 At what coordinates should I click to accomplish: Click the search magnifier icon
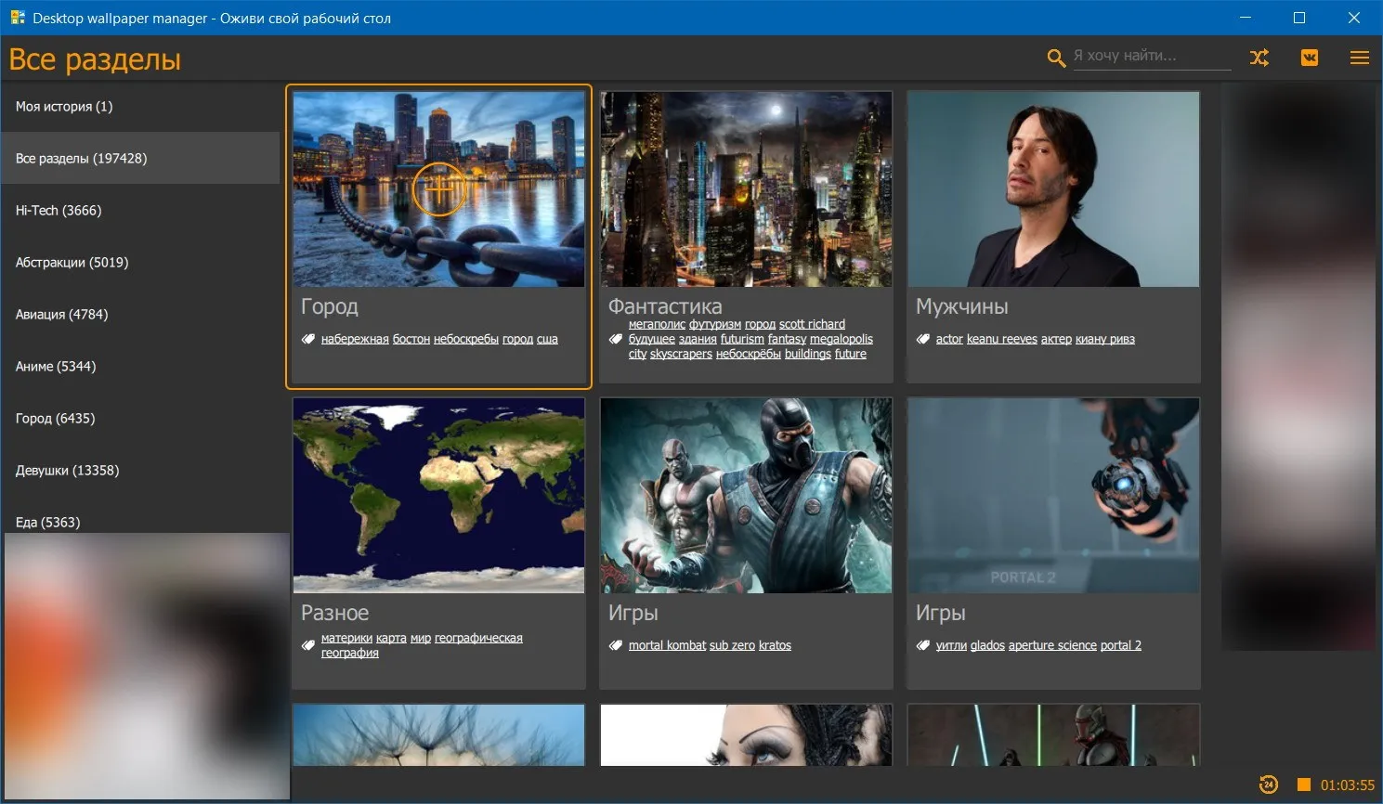click(1056, 58)
